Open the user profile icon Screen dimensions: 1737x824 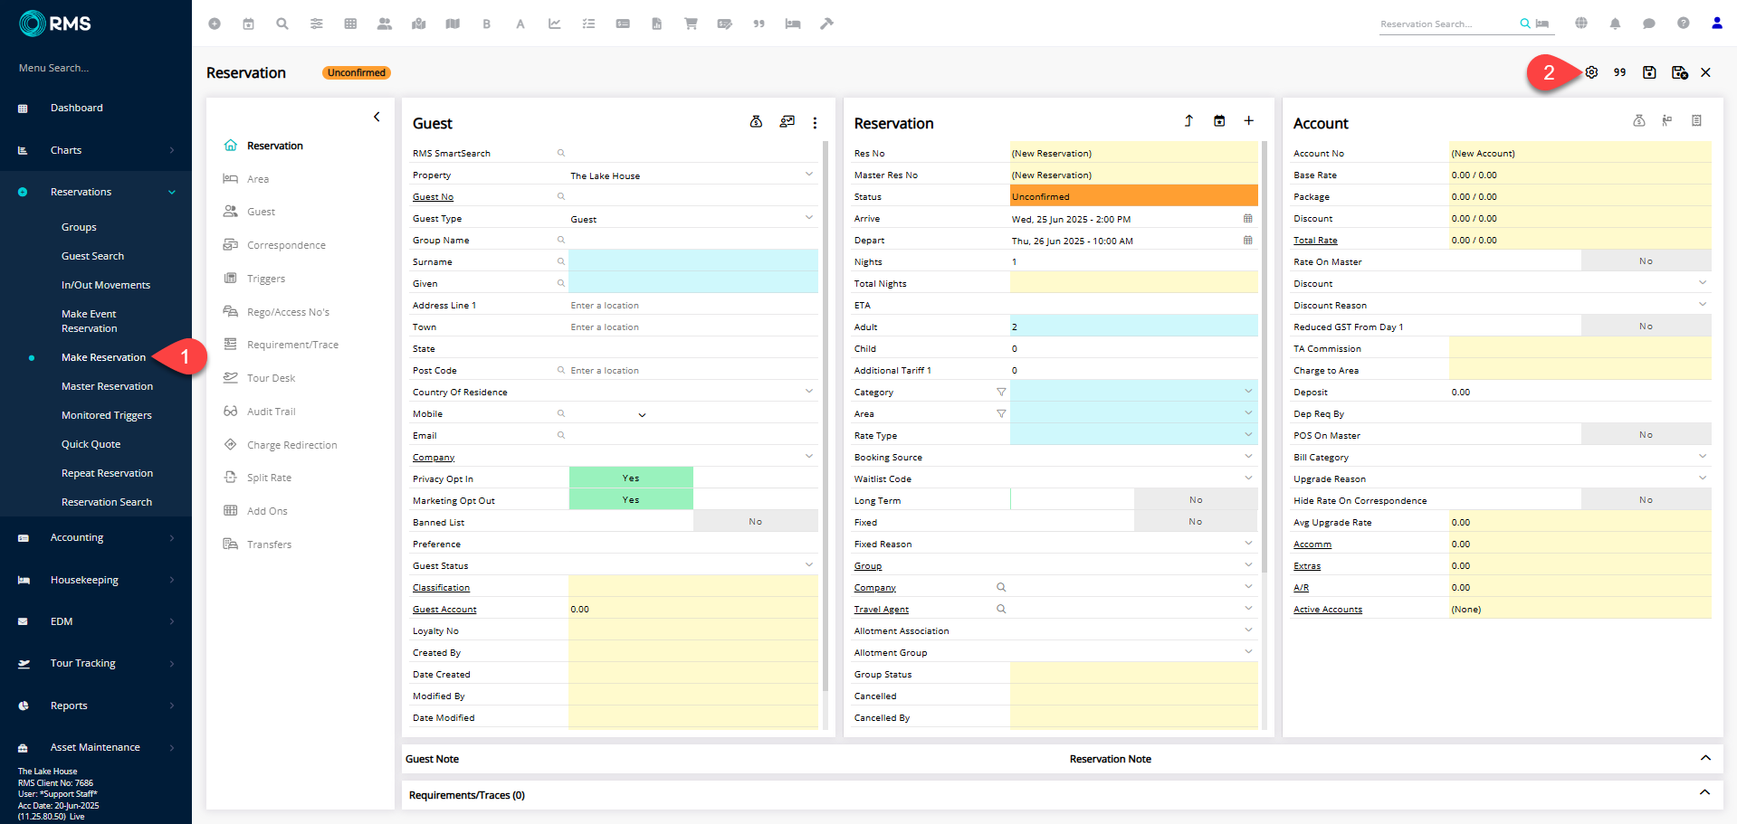(x=1717, y=24)
